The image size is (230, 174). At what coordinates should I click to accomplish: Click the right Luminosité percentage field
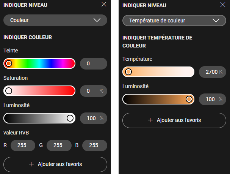pyautogui.click(x=212, y=99)
